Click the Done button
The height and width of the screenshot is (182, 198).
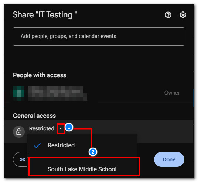pyautogui.click(x=169, y=159)
